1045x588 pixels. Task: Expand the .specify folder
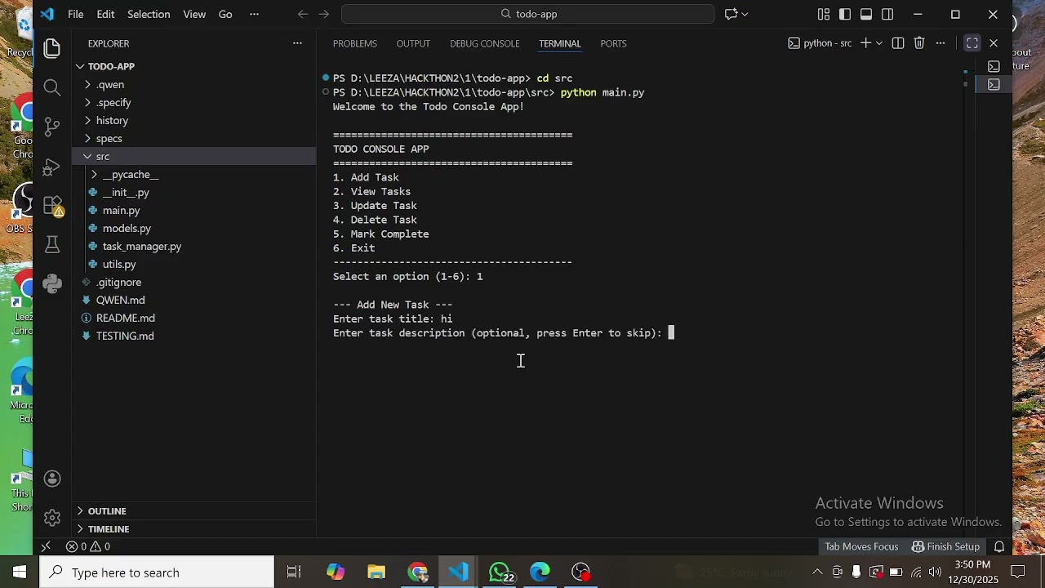pyautogui.click(x=88, y=102)
